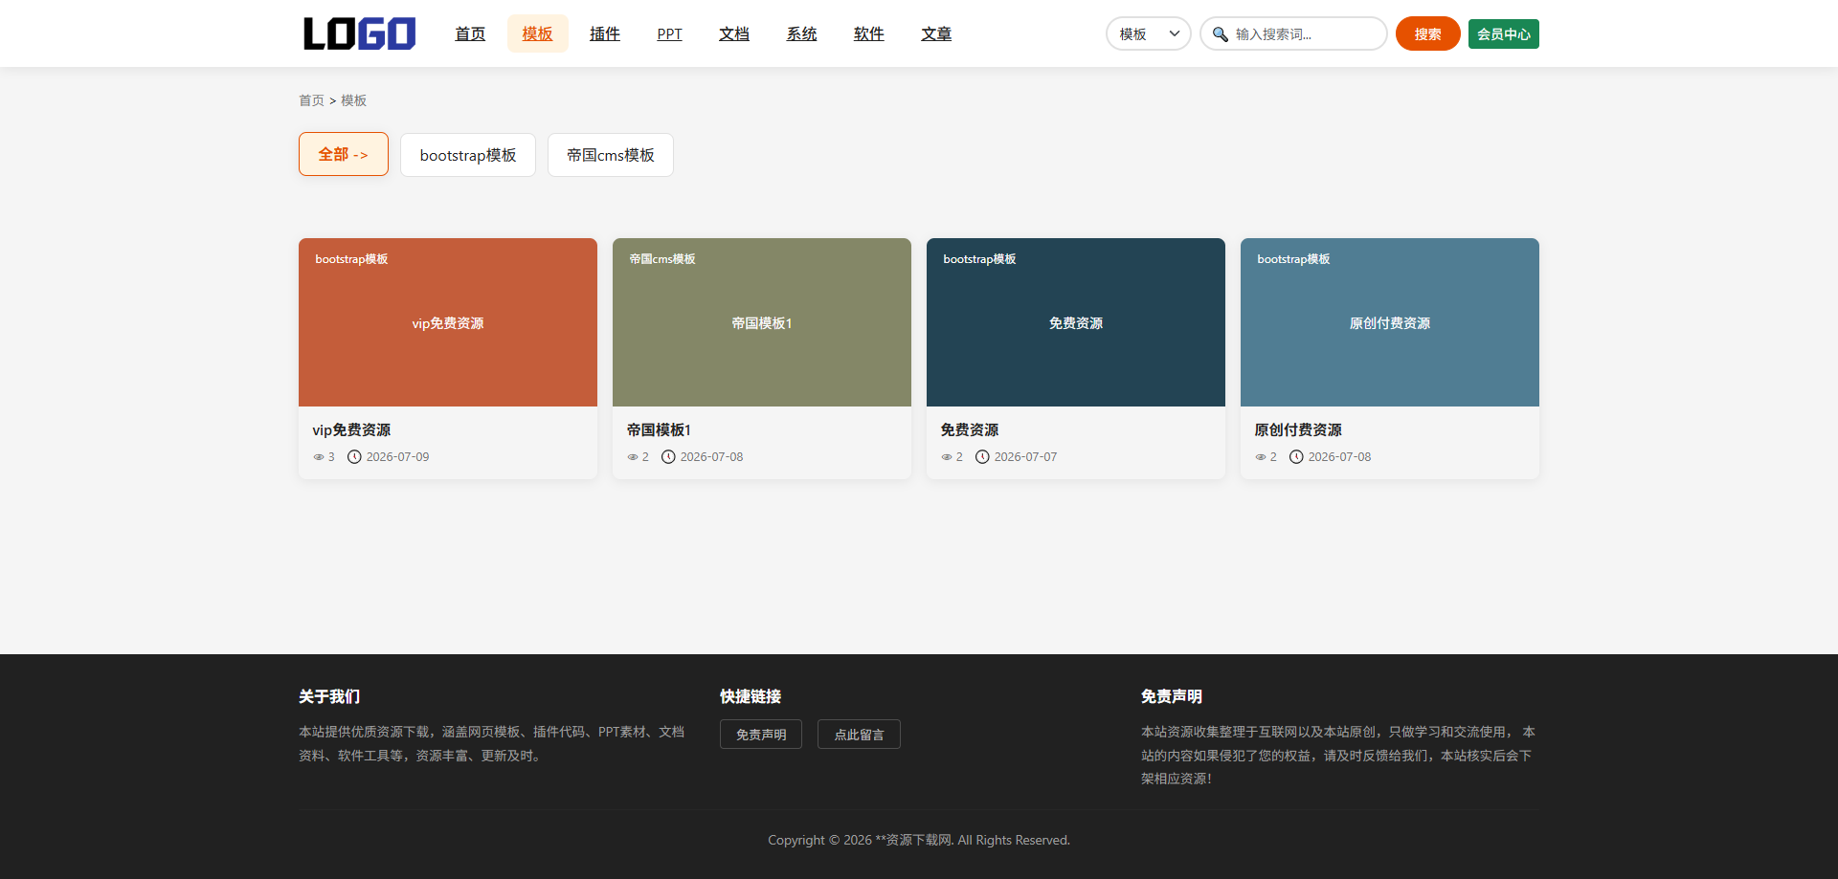Select the 模板 navigation item

click(537, 33)
